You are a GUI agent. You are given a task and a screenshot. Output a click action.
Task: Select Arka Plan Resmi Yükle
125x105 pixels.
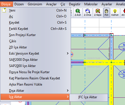tap(36, 84)
